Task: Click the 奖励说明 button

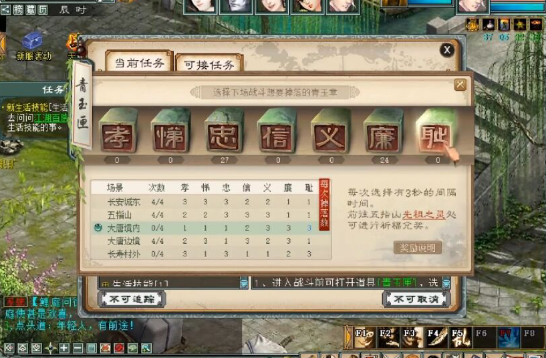Action: coord(418,248)
